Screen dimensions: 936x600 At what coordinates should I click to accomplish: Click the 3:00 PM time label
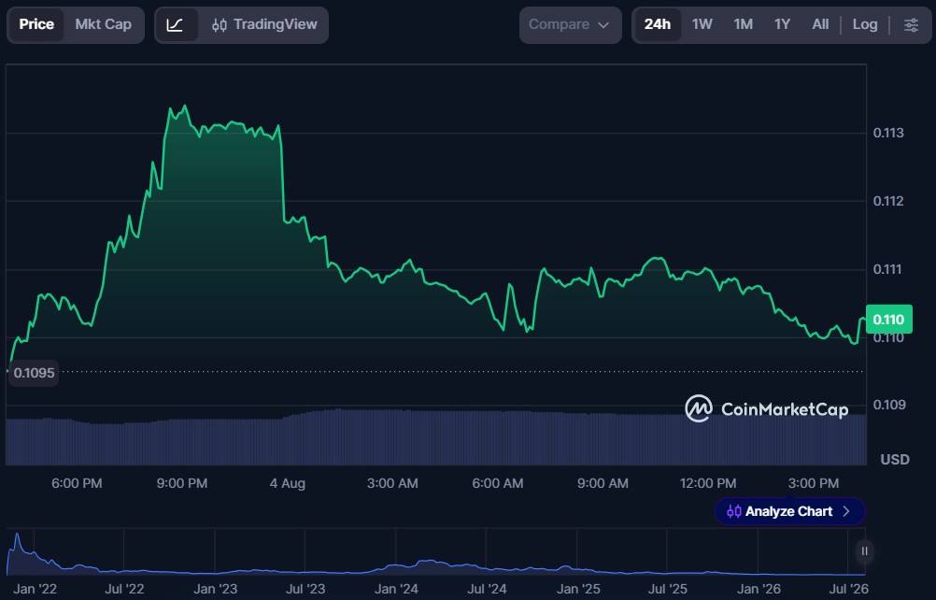(x=813, y=483)
